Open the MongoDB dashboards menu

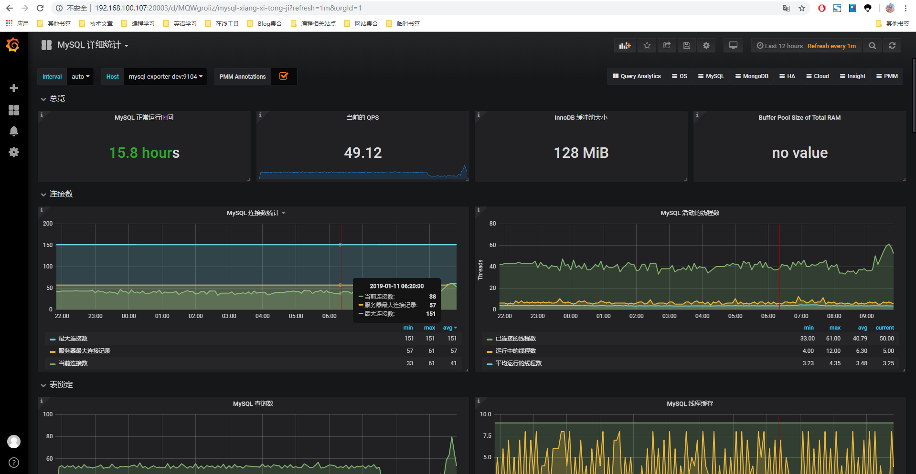coord(752,76)
